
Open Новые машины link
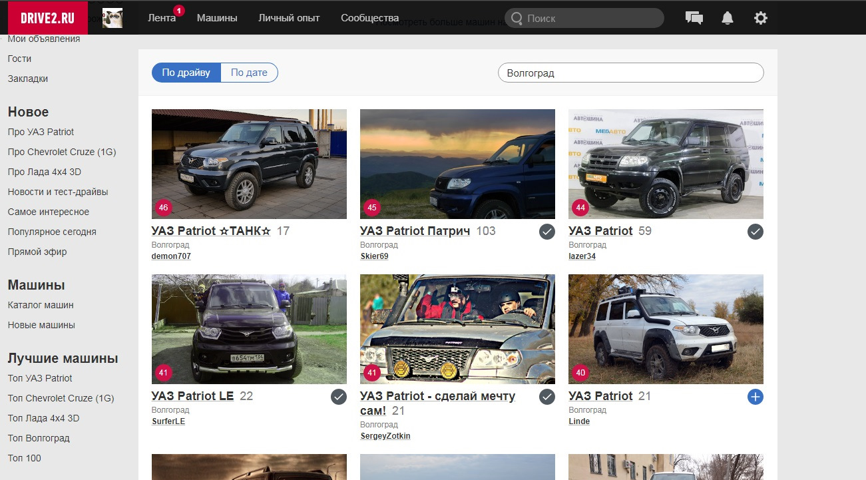[41, 325]
